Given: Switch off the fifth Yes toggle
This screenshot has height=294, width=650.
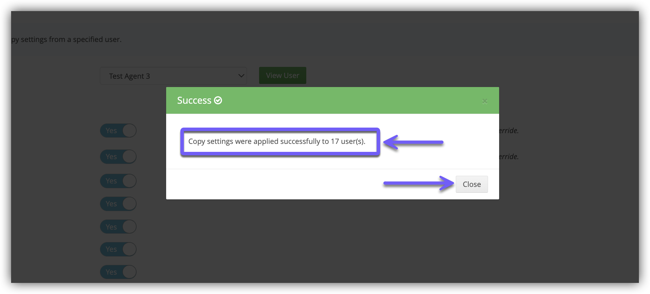Looking at the screenshot, I should (118, 227).
